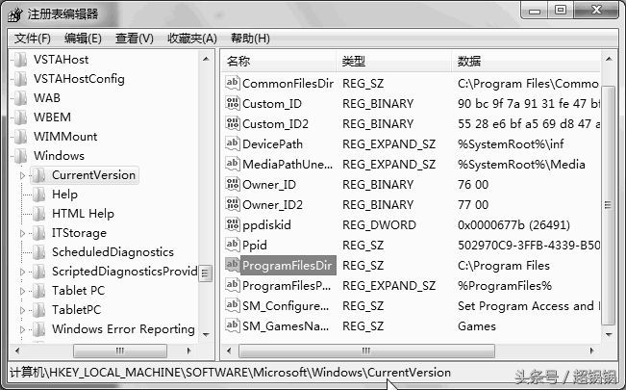Open the 查看(V) menu
Image resolution: width=626 pixels, height=390 pixels.
(x=135, y=39)
